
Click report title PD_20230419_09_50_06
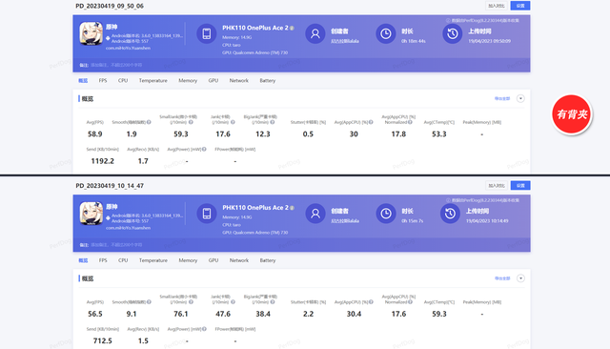click(110, 6)
